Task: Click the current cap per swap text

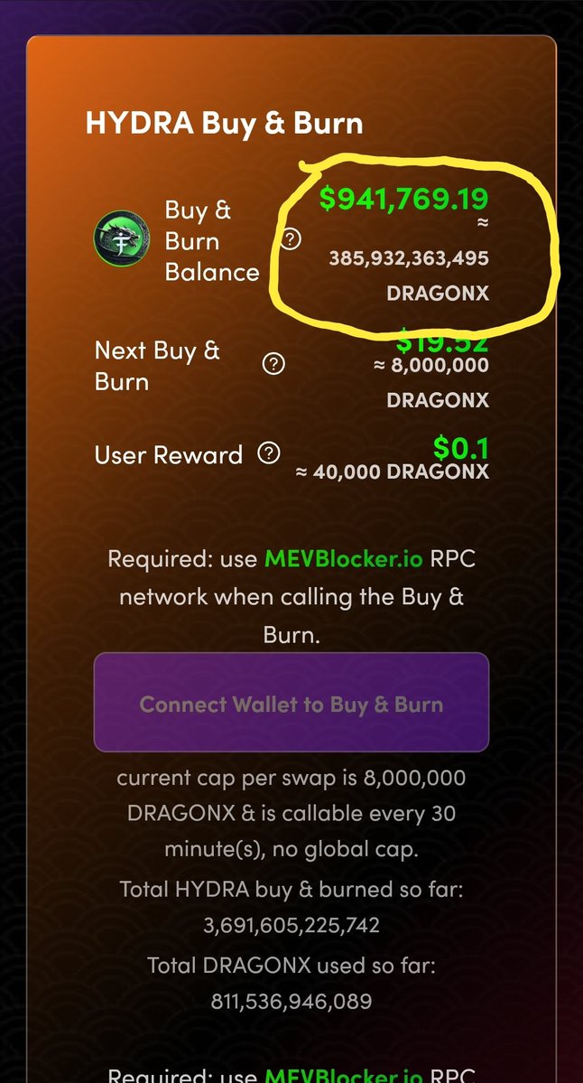Action: pyautogui.click(x=291, y=814)
